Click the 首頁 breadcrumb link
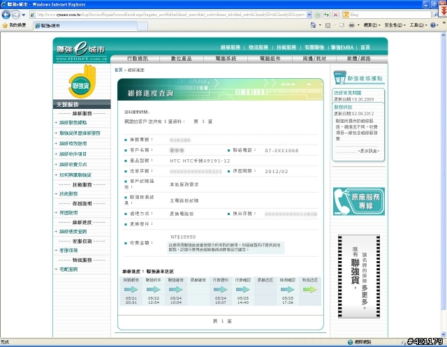Screen dimensions: 447x347 tap(118, 70)
